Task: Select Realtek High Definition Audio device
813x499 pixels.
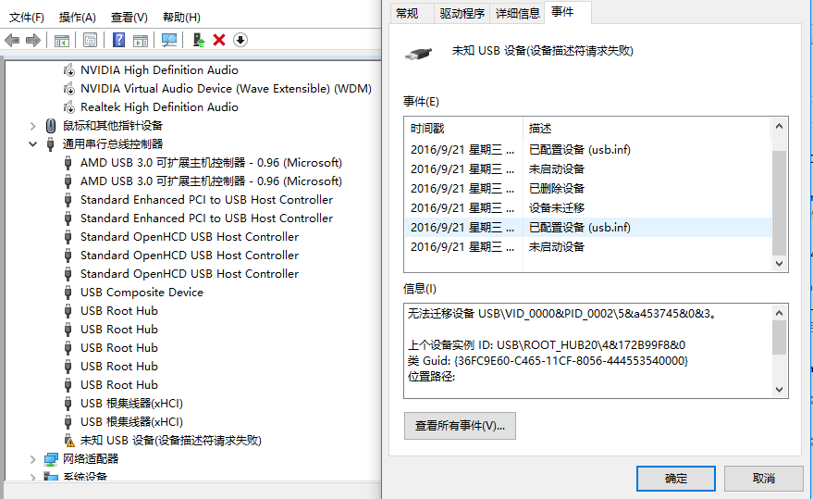Action: [x=159, y=107]
